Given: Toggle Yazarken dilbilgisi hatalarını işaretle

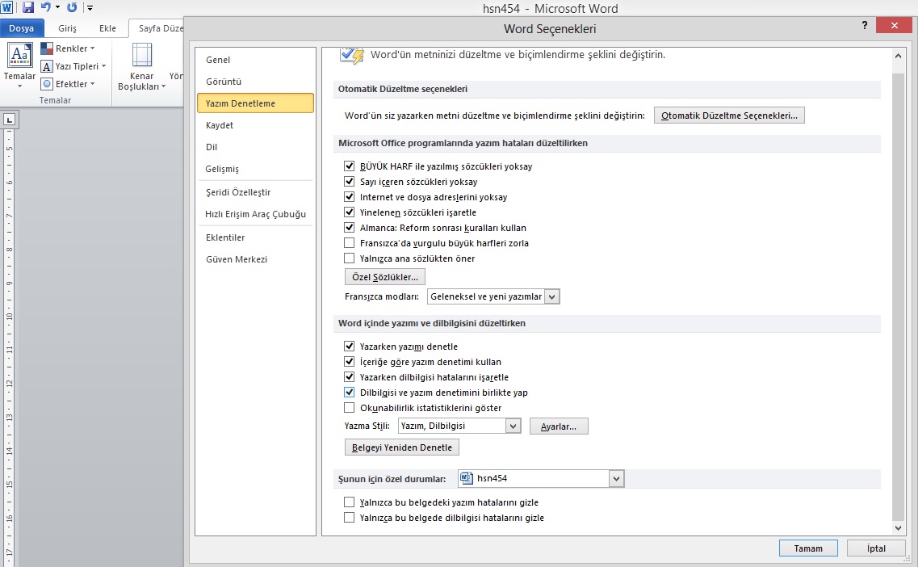Looking at the screenshot, I should point(350,376).
